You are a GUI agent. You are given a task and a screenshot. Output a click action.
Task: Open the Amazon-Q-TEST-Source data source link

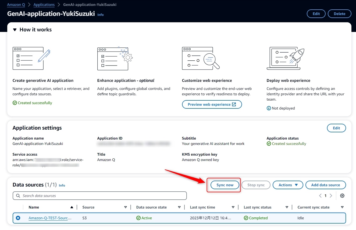(50, 218)
